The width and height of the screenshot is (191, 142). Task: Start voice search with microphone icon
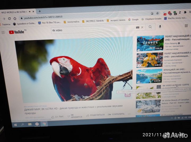tap(160, 27)
